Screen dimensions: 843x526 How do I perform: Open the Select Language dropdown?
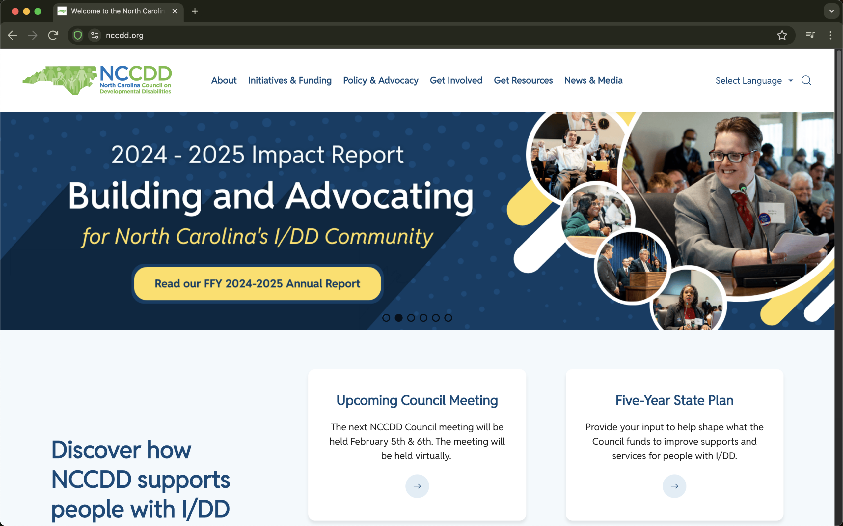754,81
